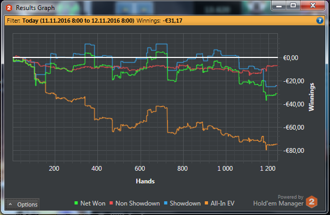Click the 400 hands axis label
The height and width of the screenshot is (215, 330).
point(97,169)
